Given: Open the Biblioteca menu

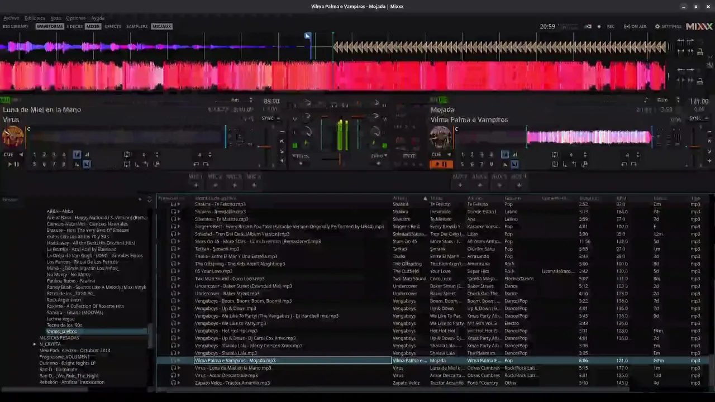Looking at the screenshot, I should [x=35, y=18].
